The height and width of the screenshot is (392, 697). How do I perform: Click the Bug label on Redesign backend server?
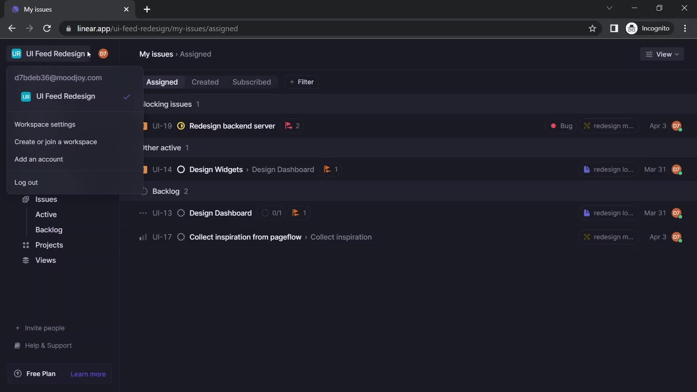click(561, 126)
